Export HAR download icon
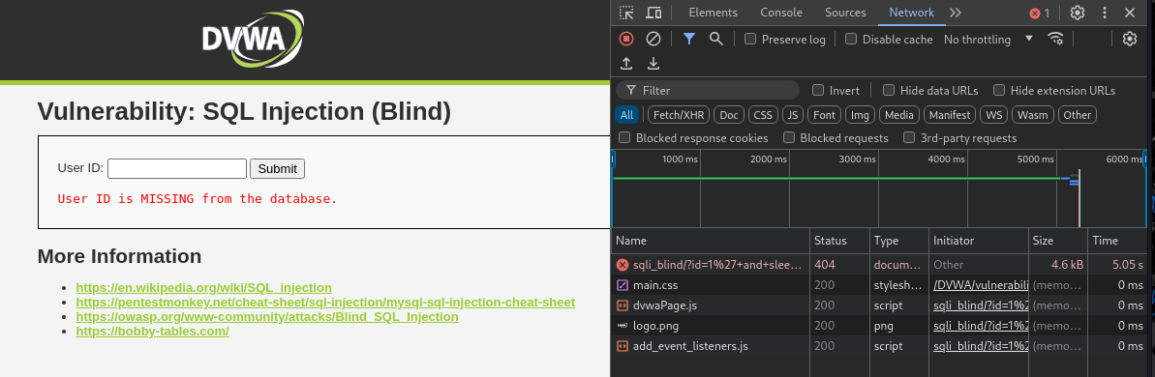This screenshot has height=377, width=1155. [653, 64]
